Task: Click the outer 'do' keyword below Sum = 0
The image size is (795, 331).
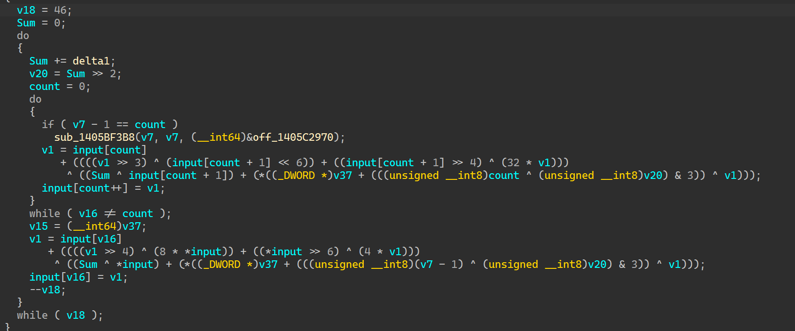Action: pos(23,35)
